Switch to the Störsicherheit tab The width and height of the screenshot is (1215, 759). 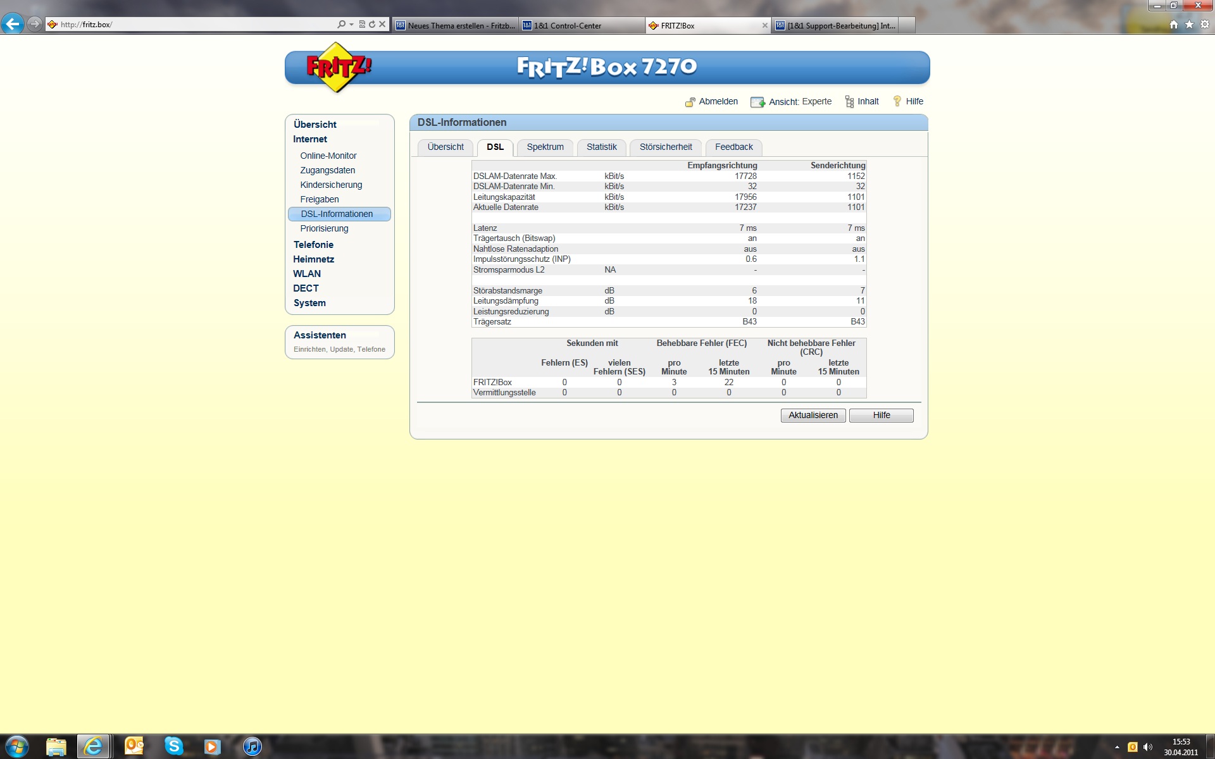666,147
